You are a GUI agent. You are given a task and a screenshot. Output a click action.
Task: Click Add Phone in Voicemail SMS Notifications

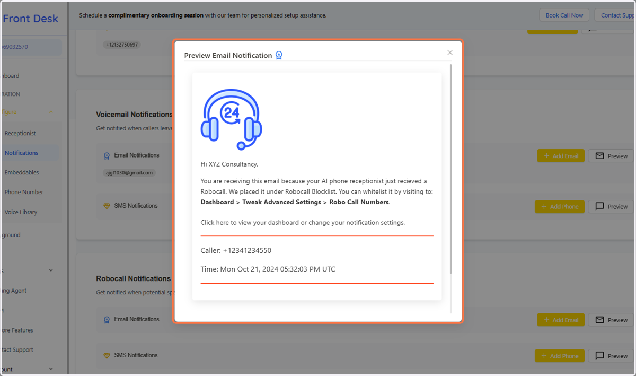pyautogui.click(x=560, y=206)
